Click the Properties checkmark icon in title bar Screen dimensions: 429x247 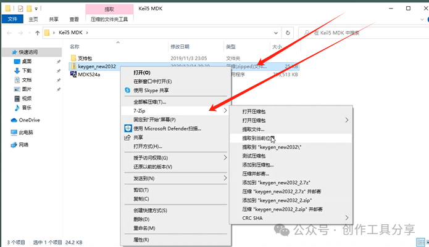[x=20, y=9]
